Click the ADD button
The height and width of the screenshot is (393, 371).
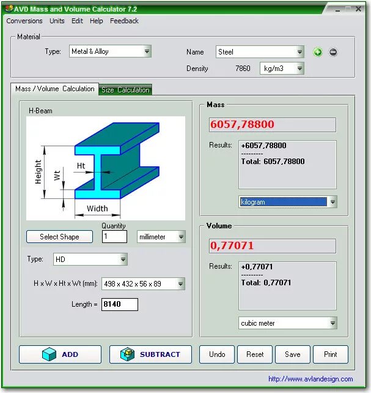[60, 354]
